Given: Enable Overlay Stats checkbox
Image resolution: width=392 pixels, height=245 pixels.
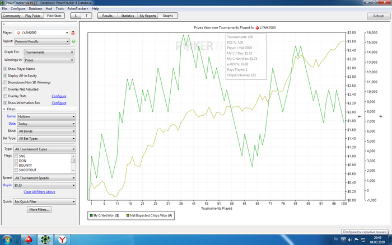Looking at the screenshot, I should (x=5, y=96).
